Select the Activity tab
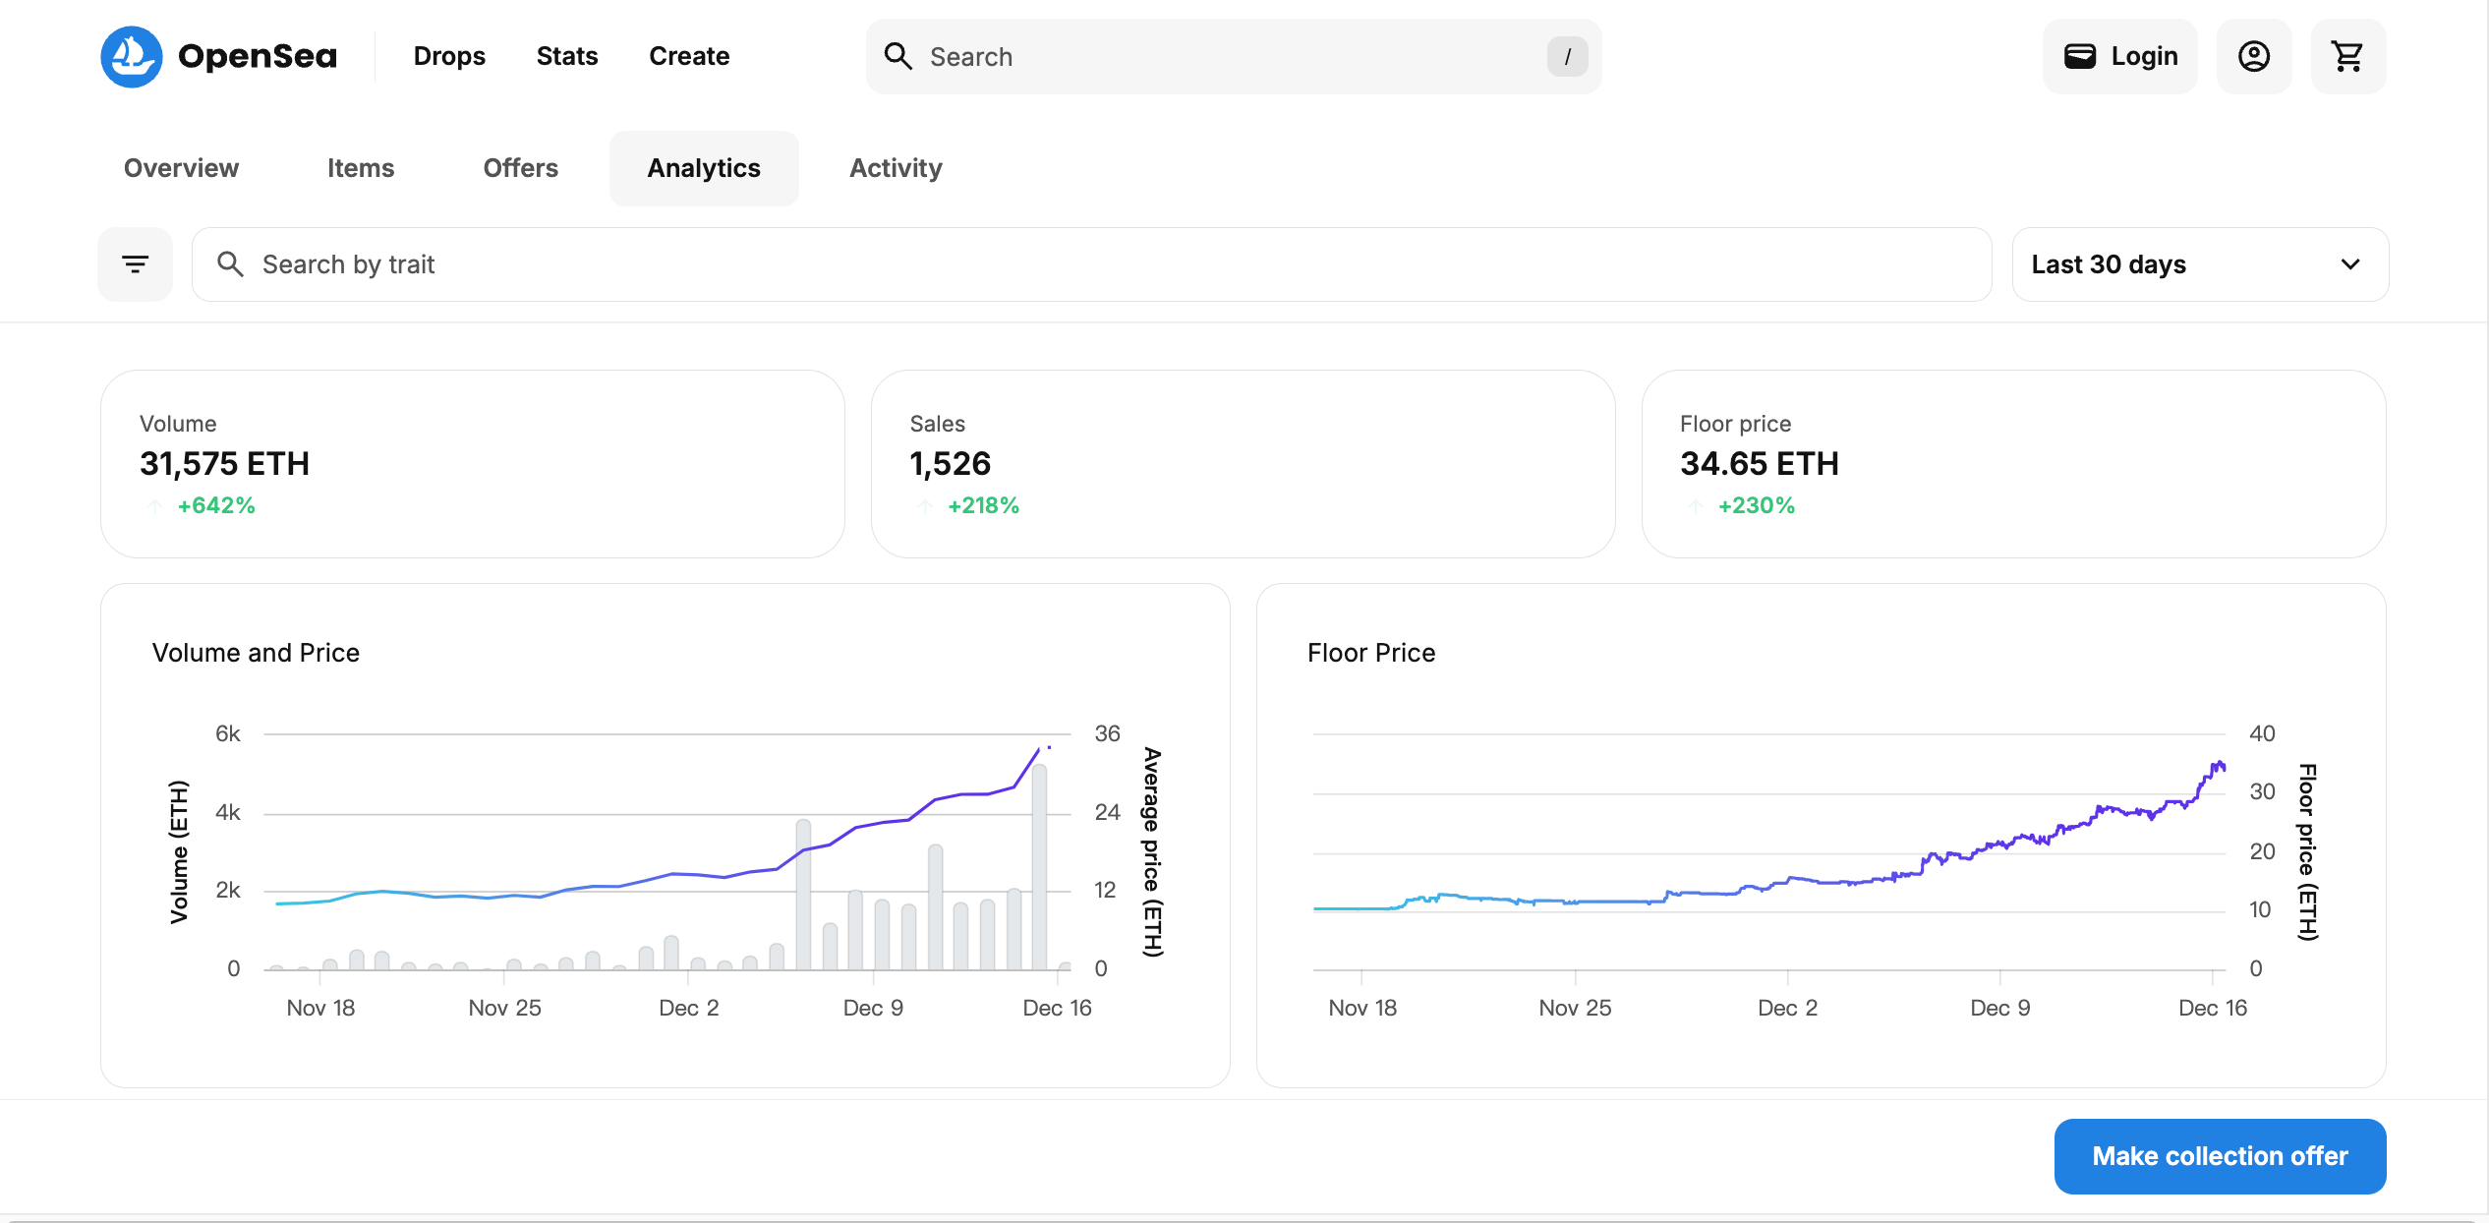The image size is (2489, 1223). pyautogui.click(x=895, y=168)
